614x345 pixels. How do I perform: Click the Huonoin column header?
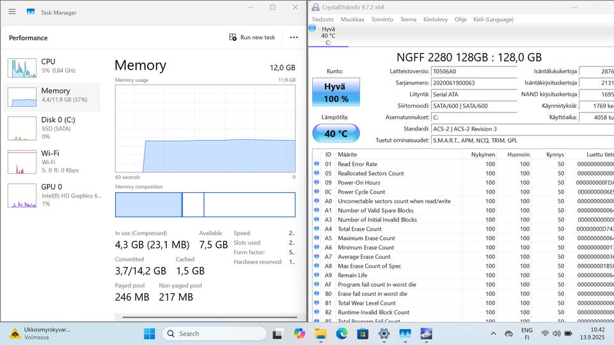coord(514,154)
